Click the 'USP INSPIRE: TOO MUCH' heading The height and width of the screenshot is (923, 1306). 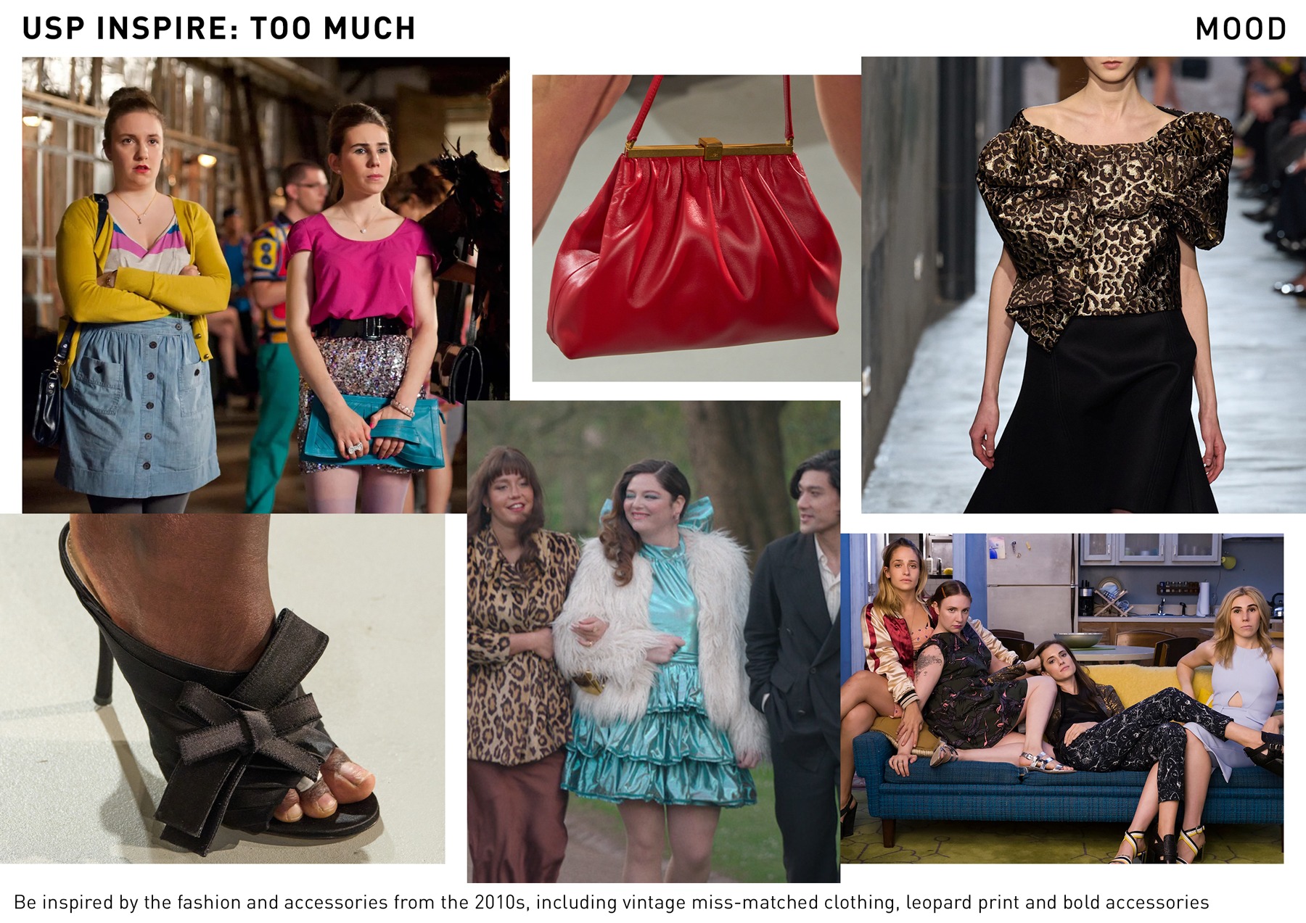pyautogui.click(x=219, y=28)
